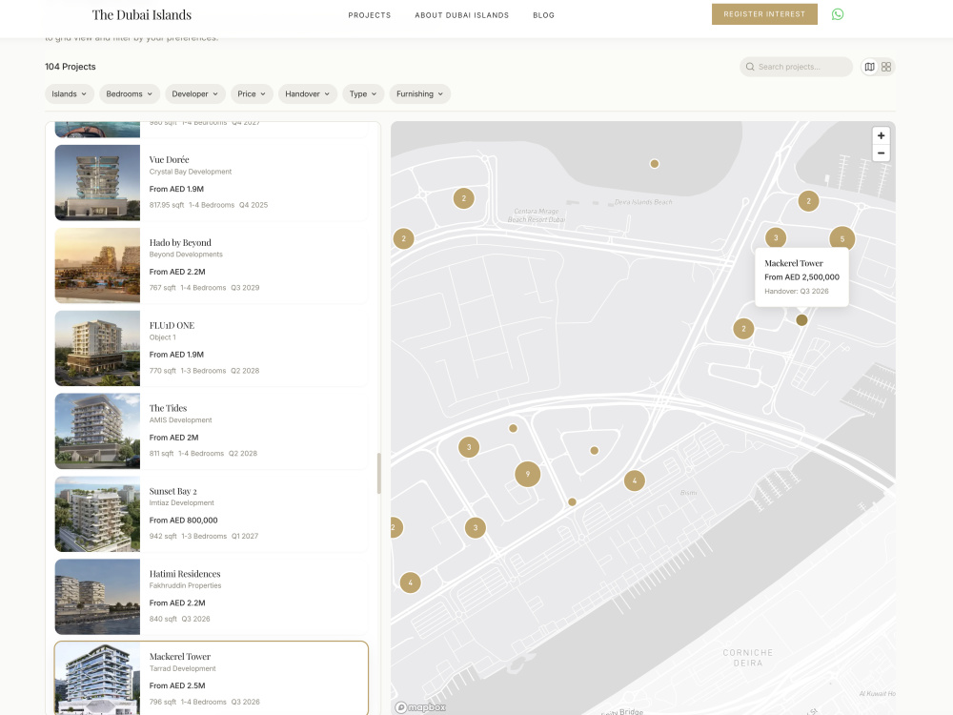Click 'Crystal Bay Development' developer text

tap(191, 172)
